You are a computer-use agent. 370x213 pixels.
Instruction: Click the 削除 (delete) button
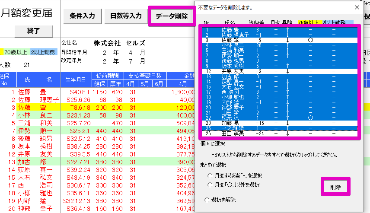tap(335, 187)
